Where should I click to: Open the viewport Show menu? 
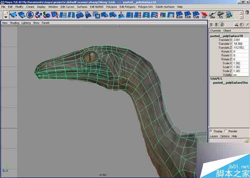[36, 23]
